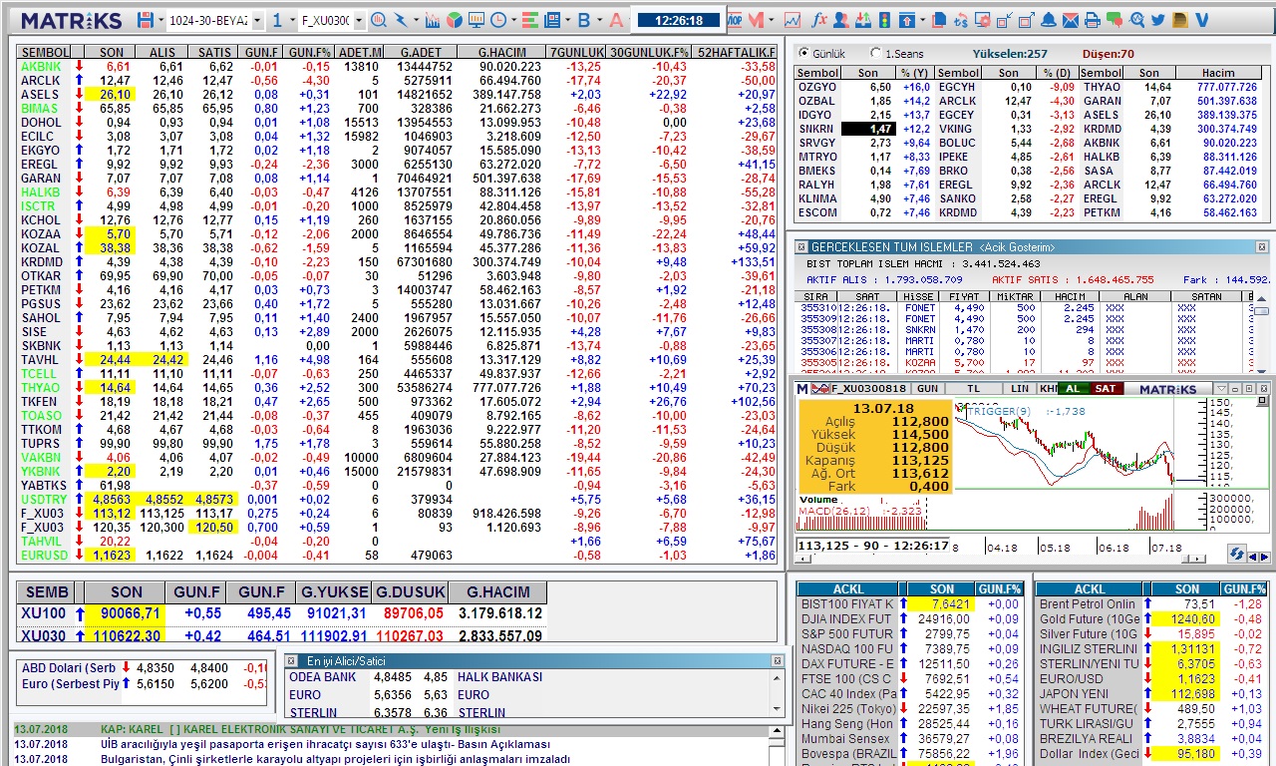This screenshot has height=766, width=1276.
Task: Click the LIN scale tab on chart
Action: pos(1019,388)
